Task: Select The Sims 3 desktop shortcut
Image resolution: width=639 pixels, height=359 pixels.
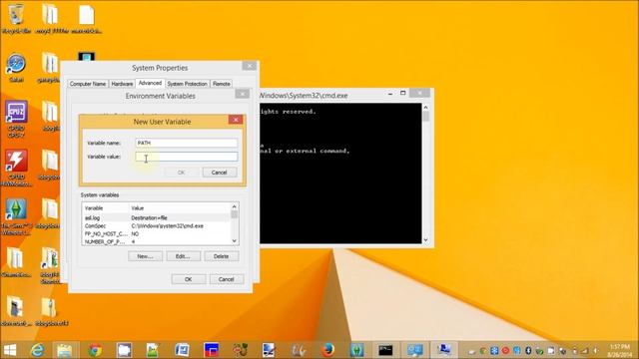Action: pos(16,216)
